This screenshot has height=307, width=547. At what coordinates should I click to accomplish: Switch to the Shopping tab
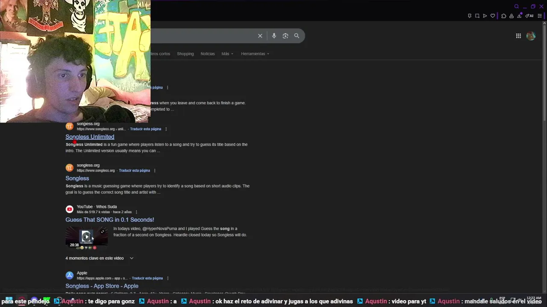(185, 54)
